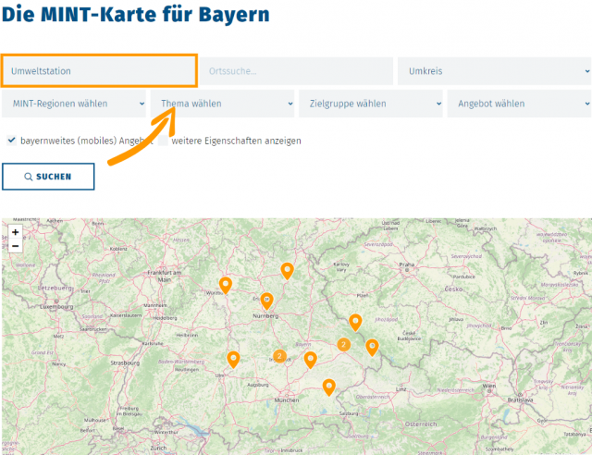Image resolution: width=592 pixels, height=455 pixels.
Task: Select map pin north of Nürnberg
Action: pyautogui.click(x=267, y=301)
